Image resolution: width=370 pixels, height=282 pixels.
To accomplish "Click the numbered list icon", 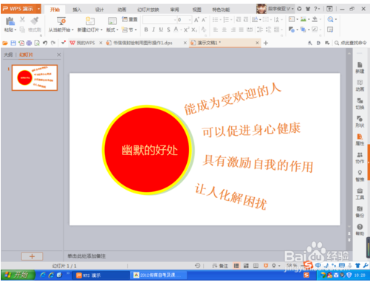I will 226,20.
